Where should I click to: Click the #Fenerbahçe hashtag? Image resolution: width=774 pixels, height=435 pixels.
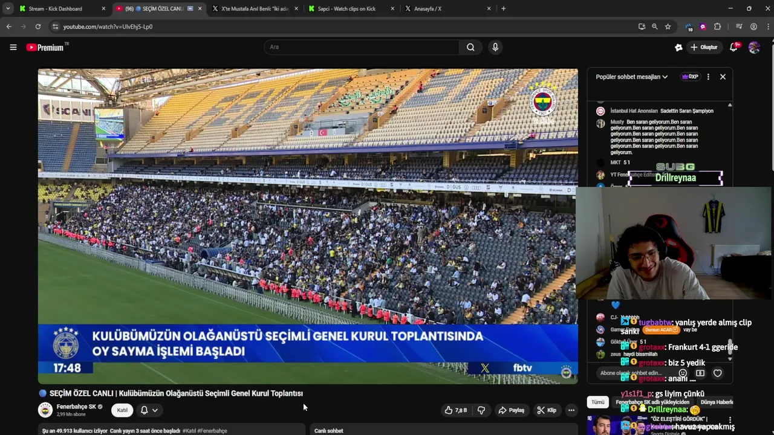click(x=212, y=431)
